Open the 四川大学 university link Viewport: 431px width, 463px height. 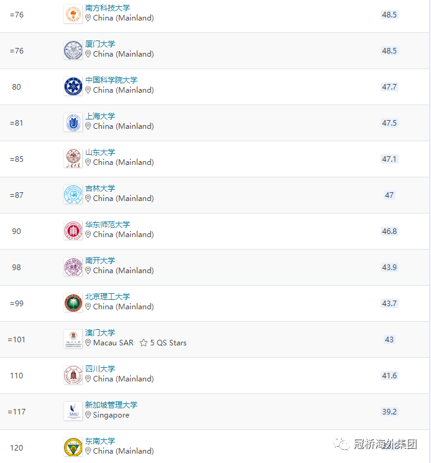coord(100,369)
